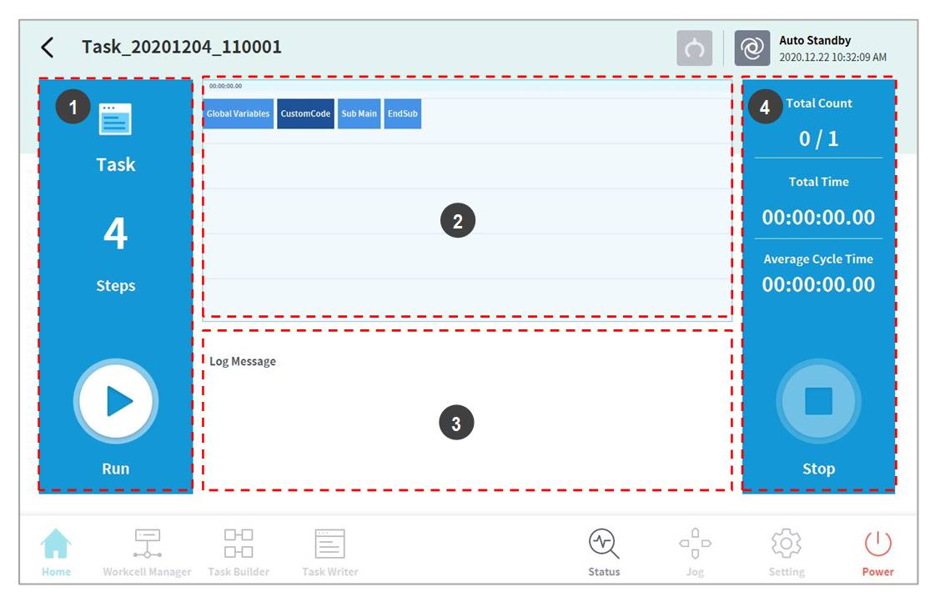Click the red Power button
The height and width of the screenshot is (597, 945).
tap(877, 551)
